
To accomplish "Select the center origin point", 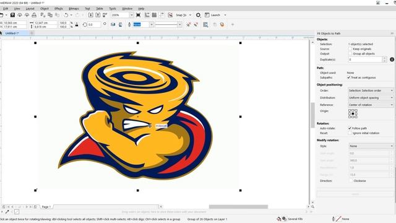I will pyautogui.click(x=353, y=114).
